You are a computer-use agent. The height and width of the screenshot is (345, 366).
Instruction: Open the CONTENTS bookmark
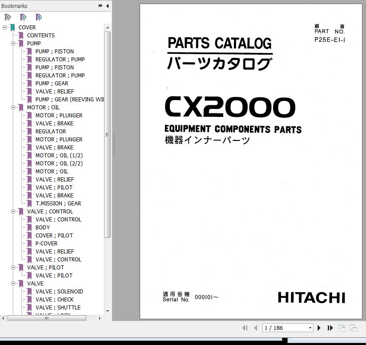41,36
